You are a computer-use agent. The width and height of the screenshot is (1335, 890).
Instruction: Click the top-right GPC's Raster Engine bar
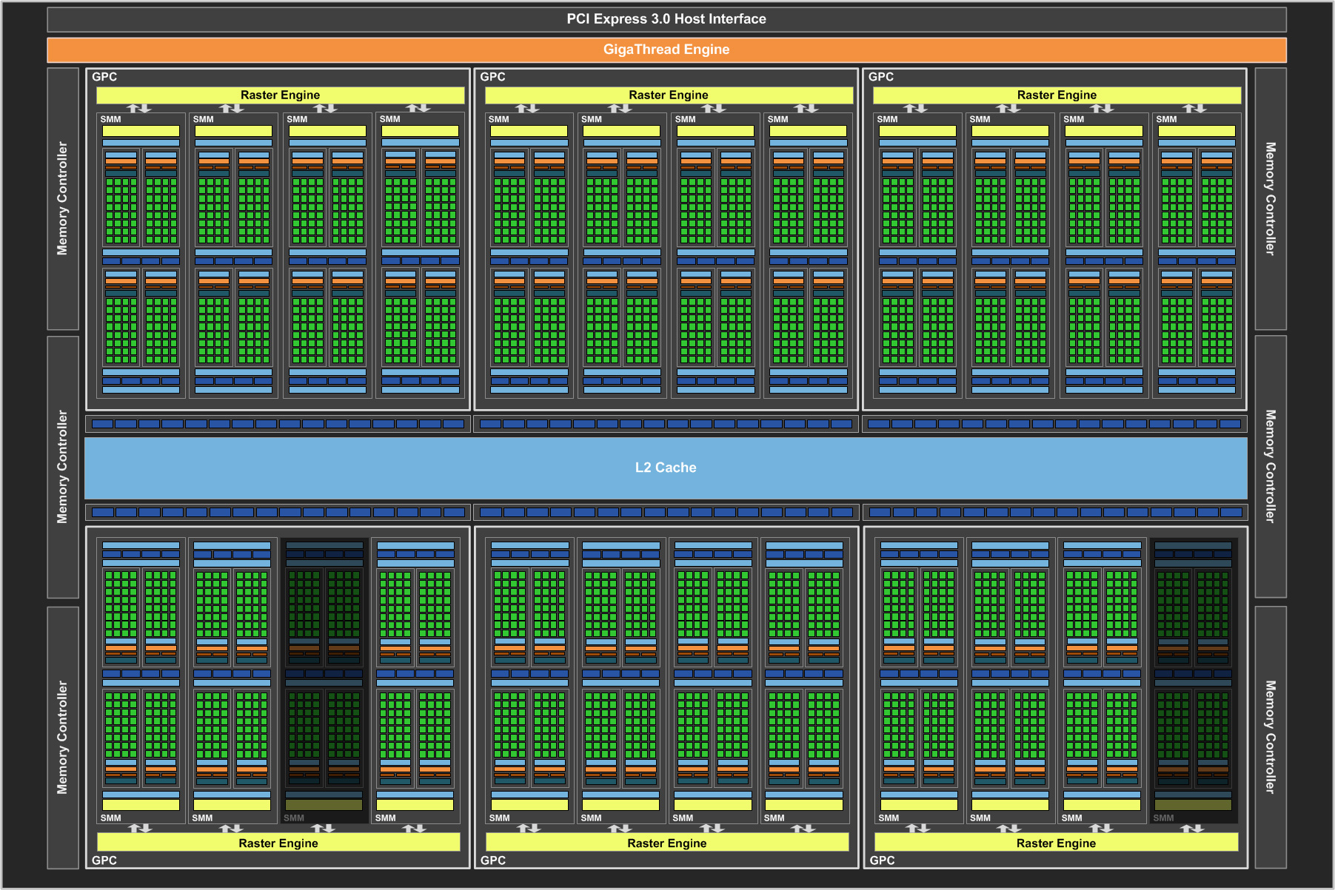tap(1057, 95)
